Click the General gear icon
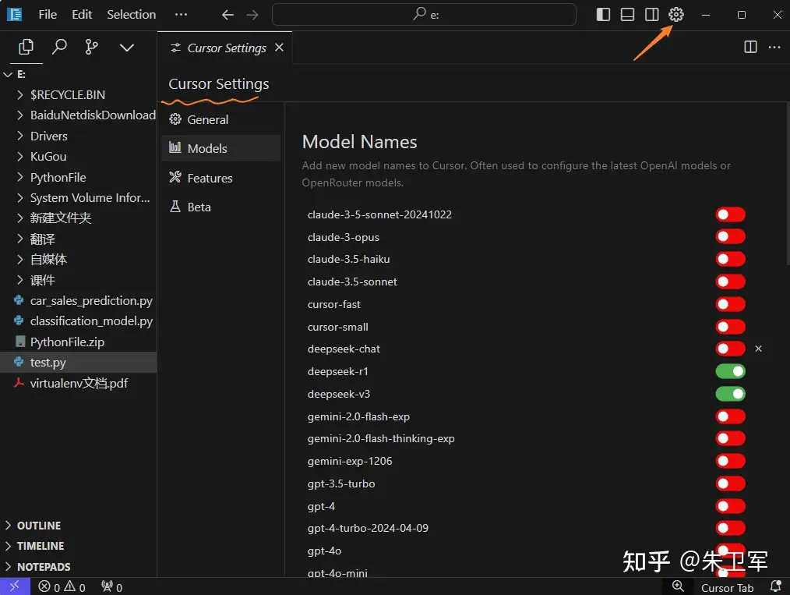790x595 pixels. (x=175, y=119)
